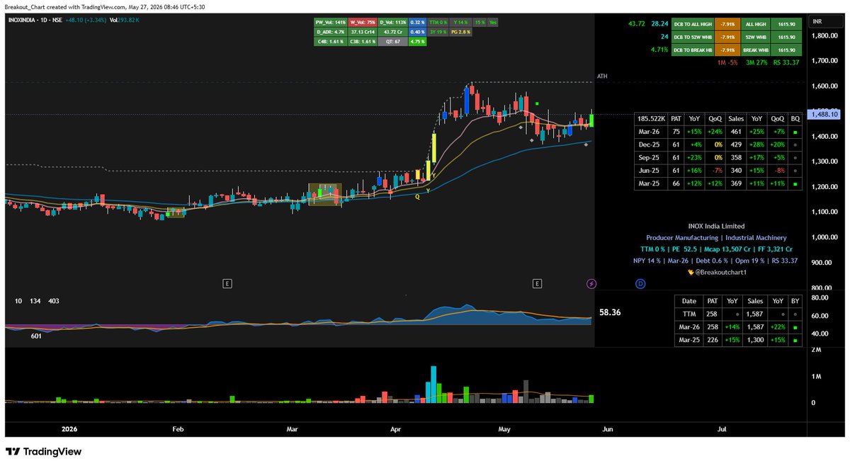Click the blue D dividend marker
This screenshot has width=850, height=466.
(x=640, y=283)
